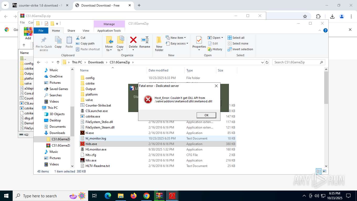Create a New folder from the ribbon
The image size is (357, 201).
pos(159,44)
